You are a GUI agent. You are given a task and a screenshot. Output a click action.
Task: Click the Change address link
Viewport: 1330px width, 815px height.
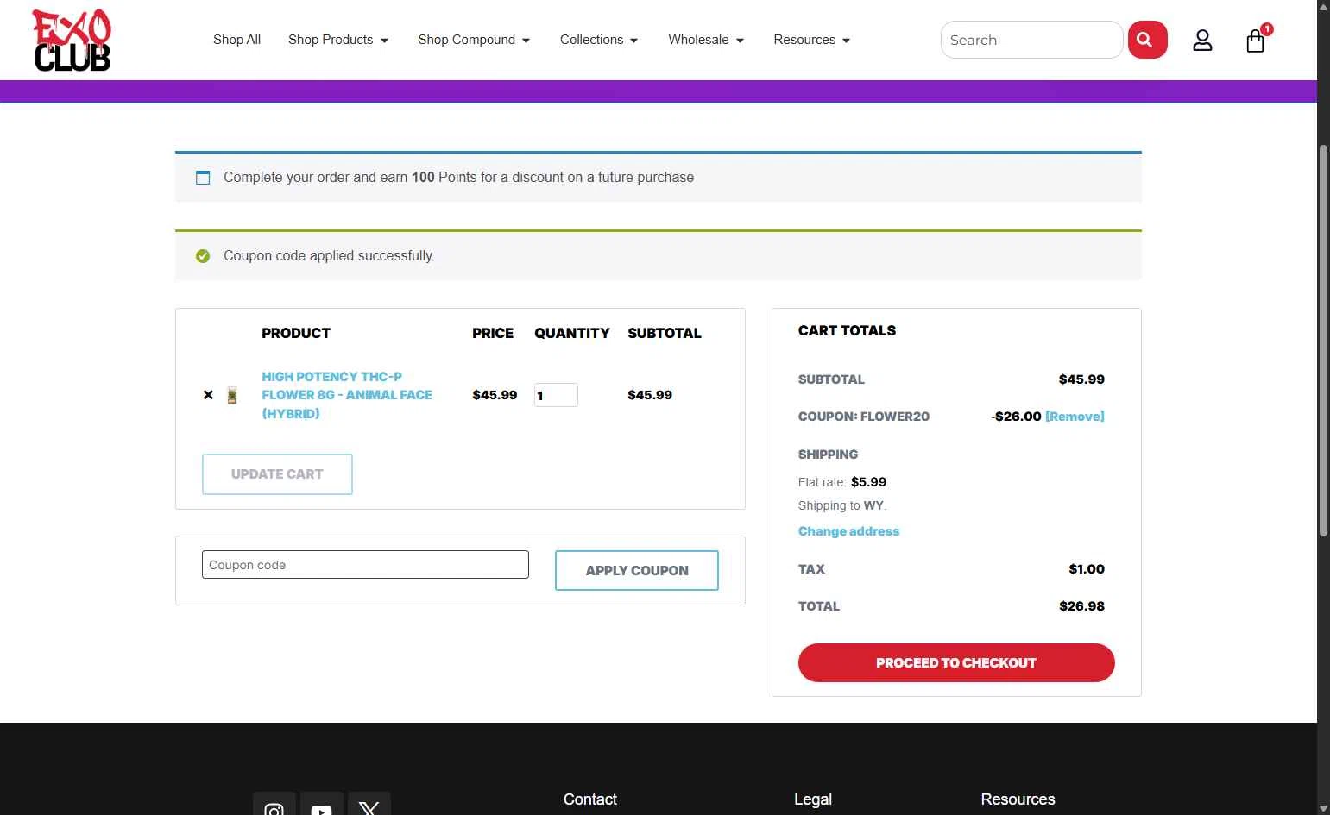pyautogui.click(x=848, y=531)
